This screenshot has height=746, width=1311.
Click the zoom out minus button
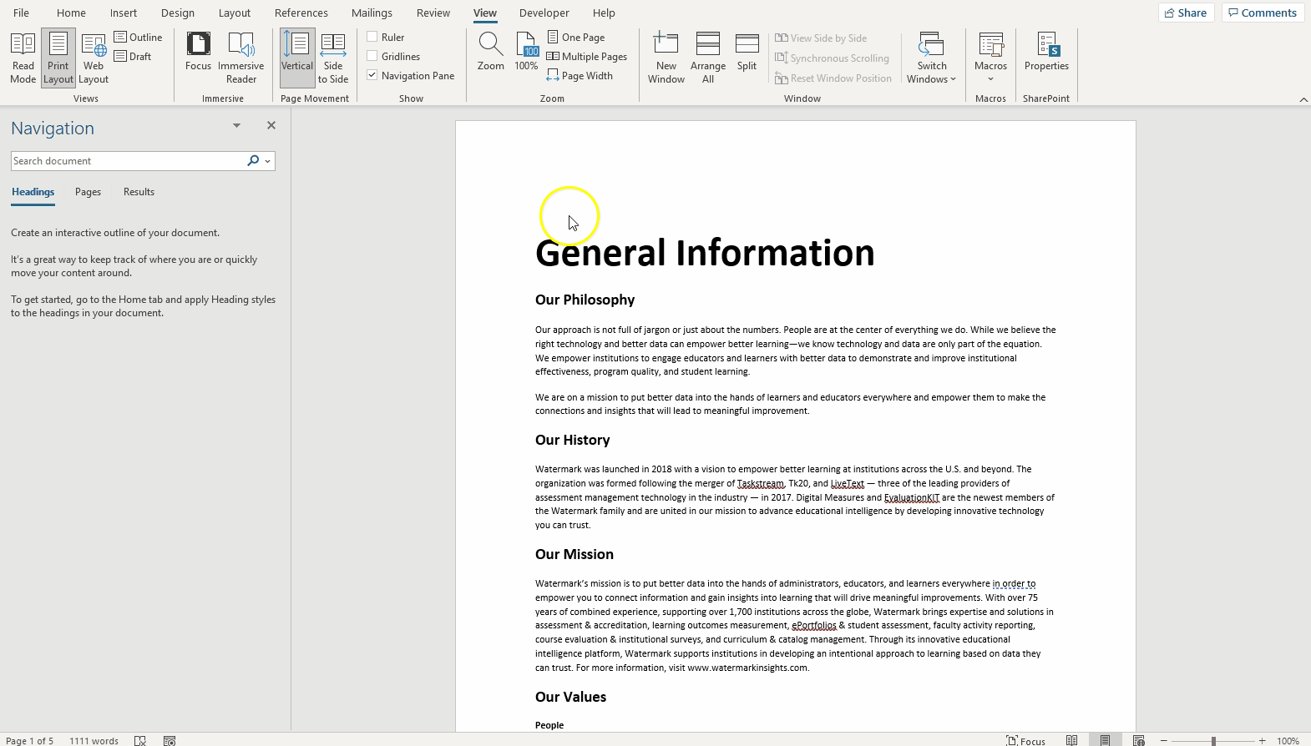[x=1163, y=740]
